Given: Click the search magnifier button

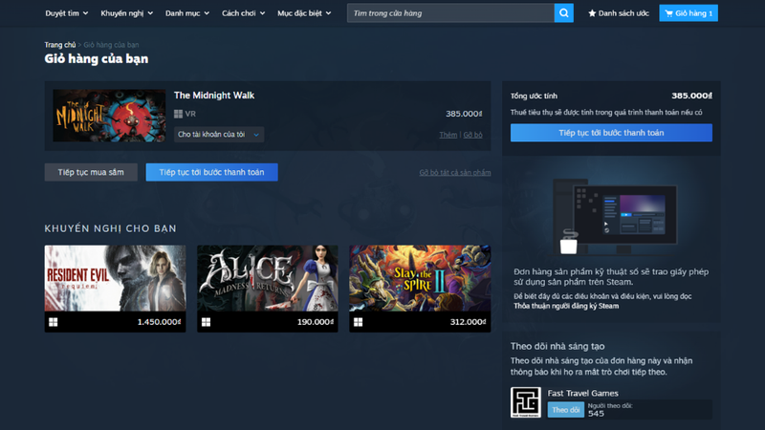Looking at the screenshot, I should click(x=563, y=13).
